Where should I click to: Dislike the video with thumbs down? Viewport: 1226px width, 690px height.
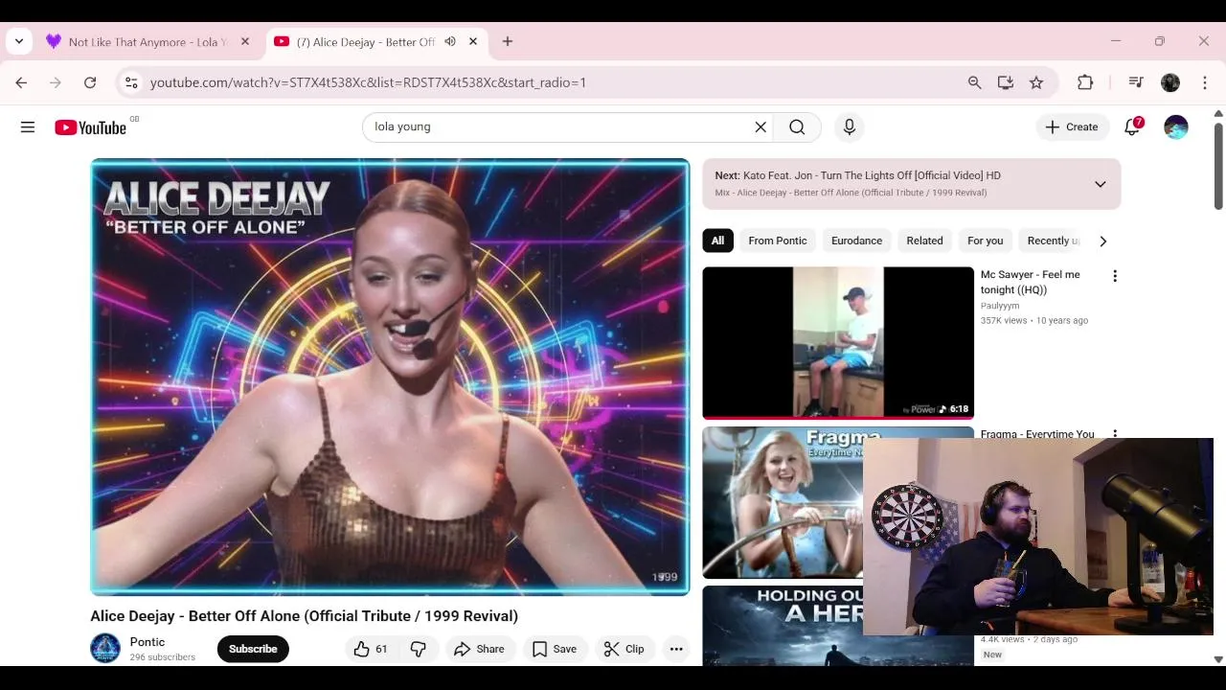tap(419, 649)
